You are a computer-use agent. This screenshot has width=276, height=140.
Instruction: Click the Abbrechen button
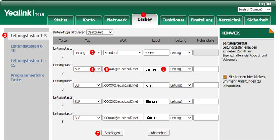click(159, 133)
